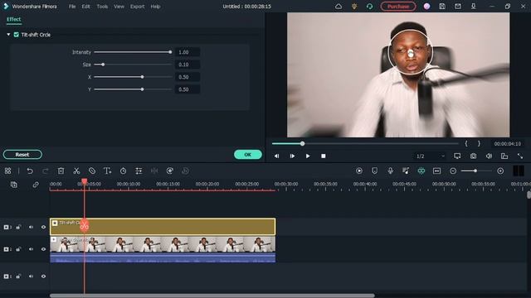Viewport: 531px width, 298px height.
Task: Record voiceover with the microphone icon
Action: [x=391, y=171]
